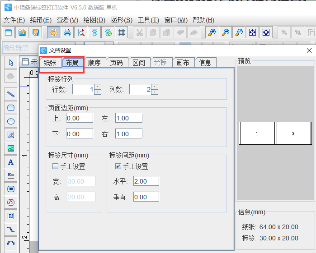Decrease the column count stepper
Image resolution: width=316 pixels, height=253 pixels.
click(x=155, y=92)
